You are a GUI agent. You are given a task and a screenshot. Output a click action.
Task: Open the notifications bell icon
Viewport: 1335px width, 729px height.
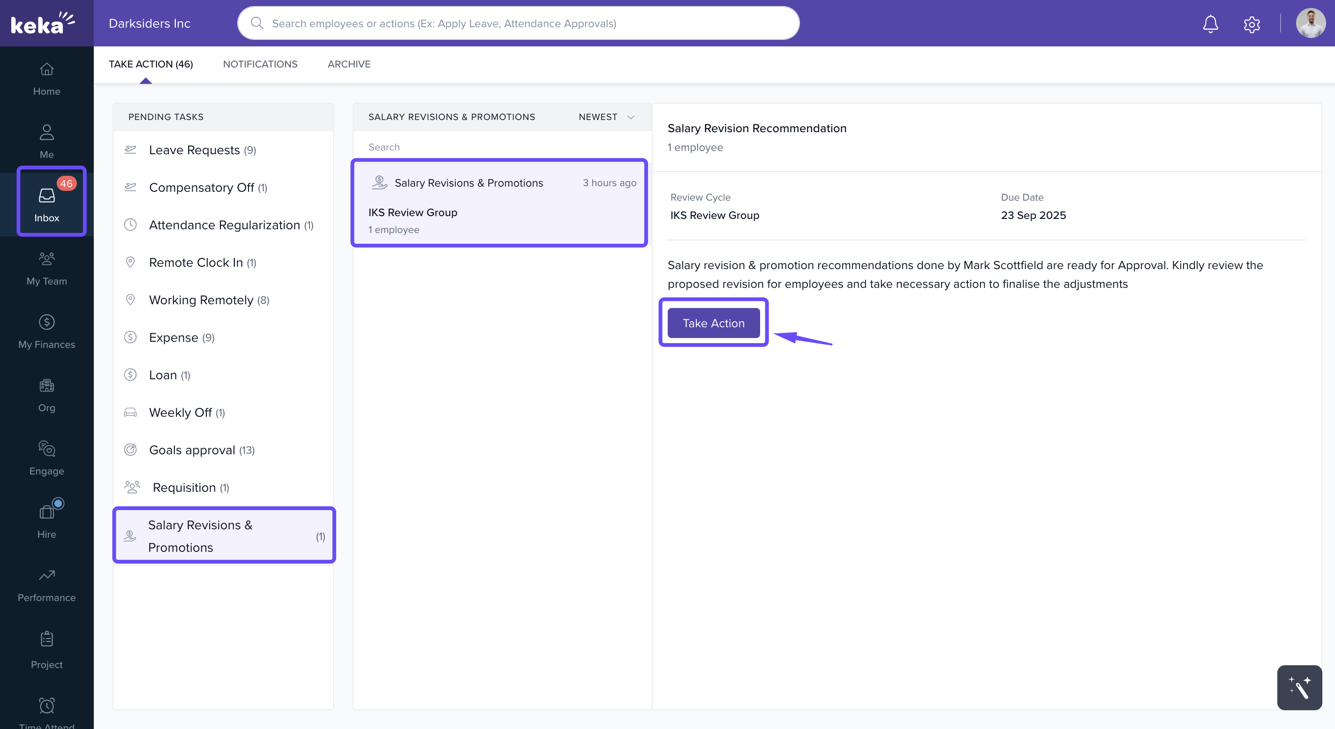pyautogui.click(x=1210, y=24)
